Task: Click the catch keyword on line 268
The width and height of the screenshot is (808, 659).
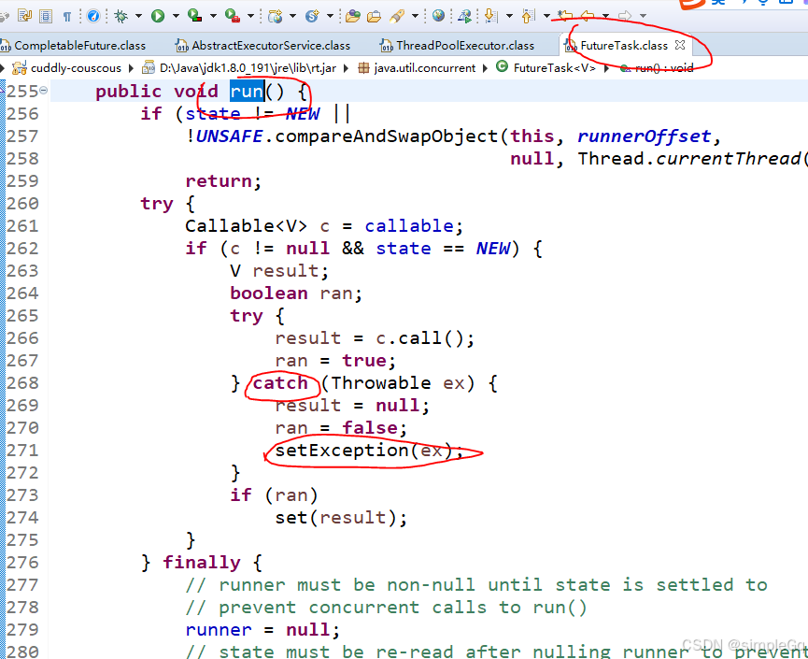Action: pyautogui.click(x=280, y=383)
